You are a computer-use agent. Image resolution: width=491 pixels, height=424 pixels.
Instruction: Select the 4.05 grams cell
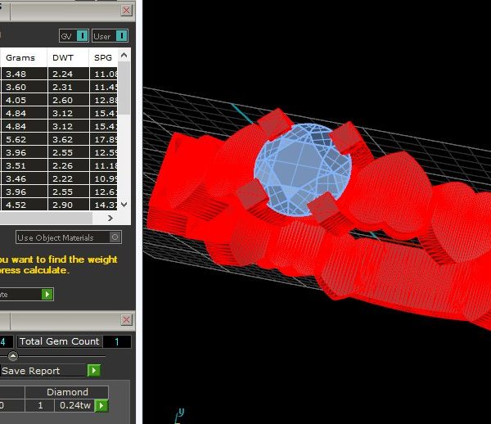24,100
